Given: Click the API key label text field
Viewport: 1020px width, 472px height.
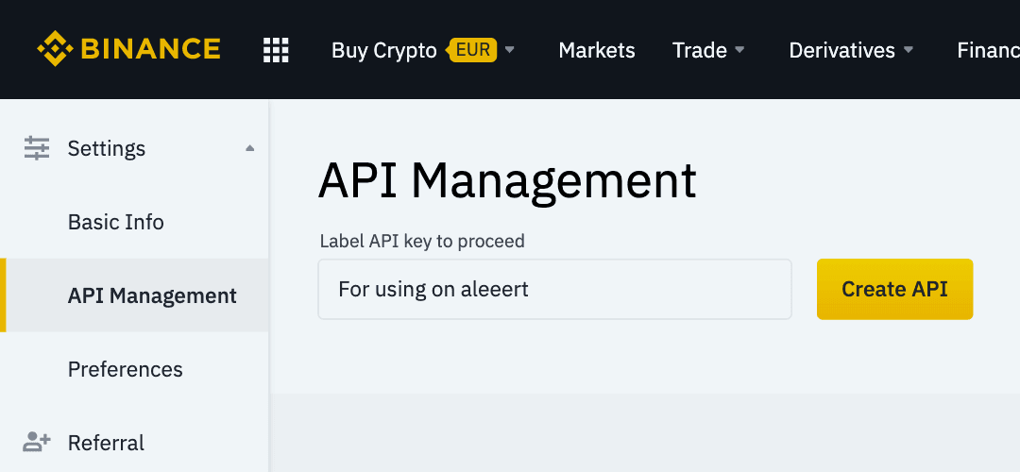Looking at the screenshot, I should pyautogui.click(x=554, y=289).
